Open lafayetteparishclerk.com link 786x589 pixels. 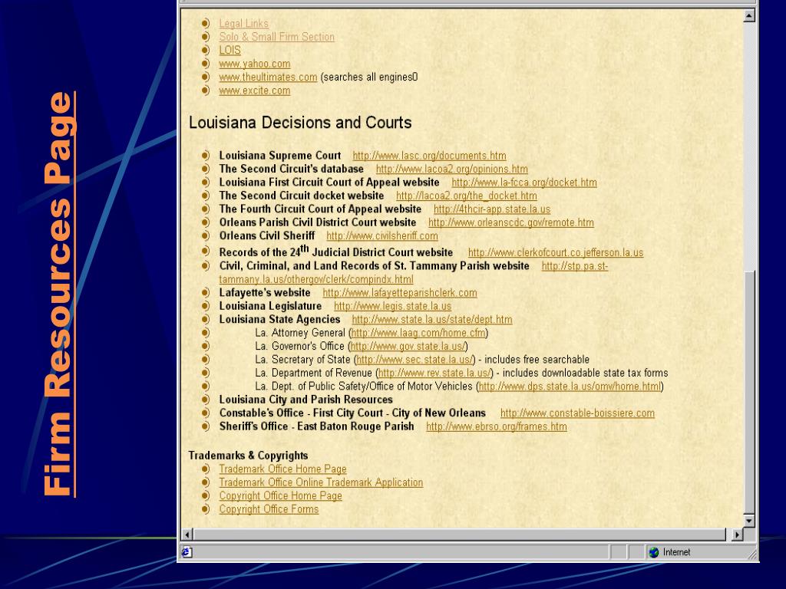399,293
